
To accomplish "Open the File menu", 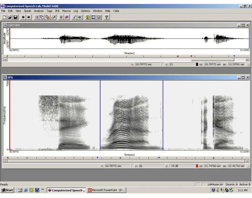I will 3,11.
